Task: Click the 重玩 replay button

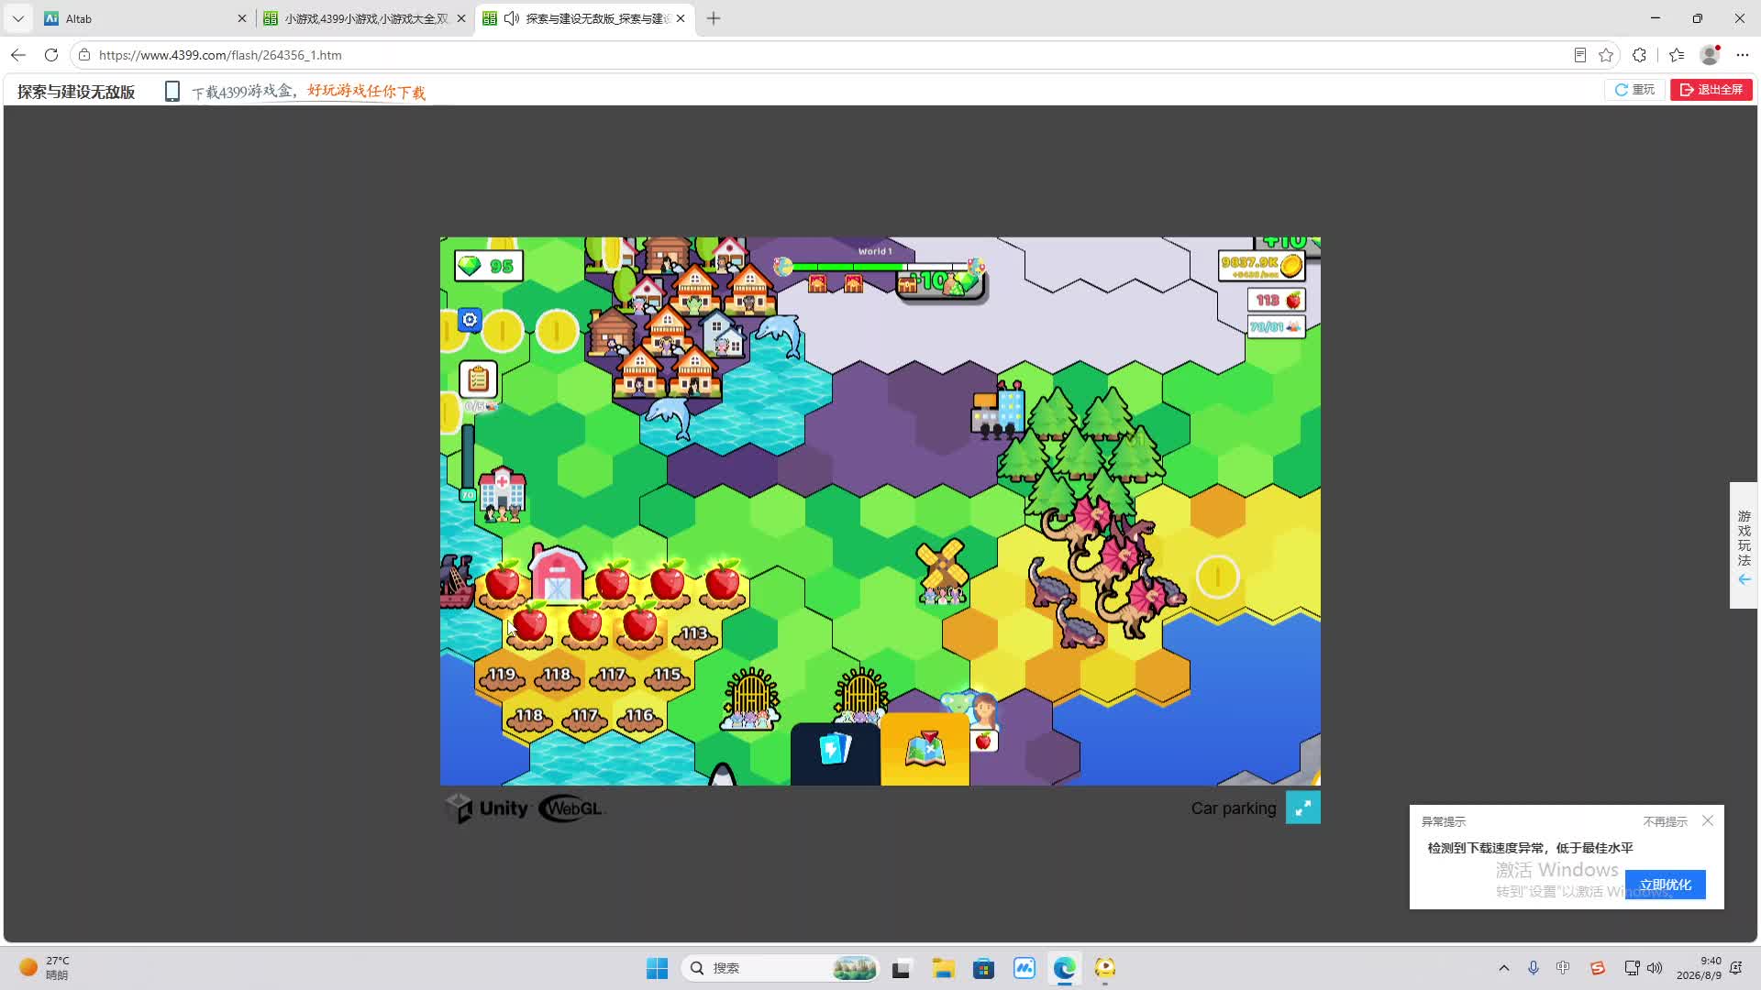Action: pos(1634,90)
